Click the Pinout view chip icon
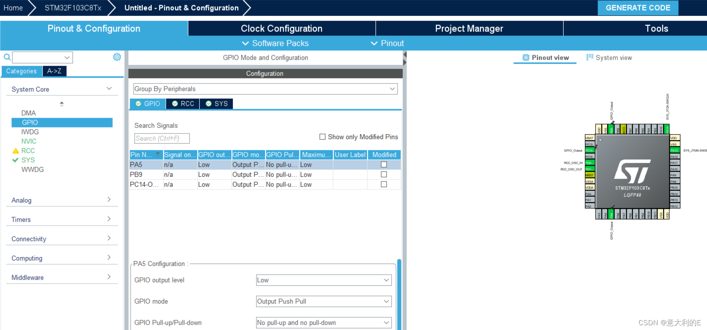This screenshot has height=330, width=707. pos(526,57)
